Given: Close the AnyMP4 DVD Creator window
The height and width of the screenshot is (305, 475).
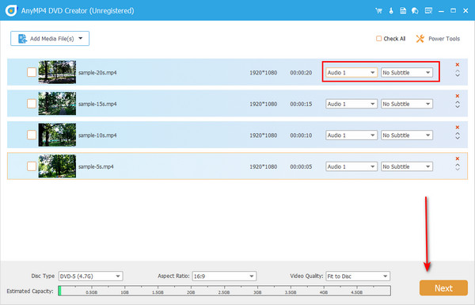Looking at the screenshot, I should [465, 10].
